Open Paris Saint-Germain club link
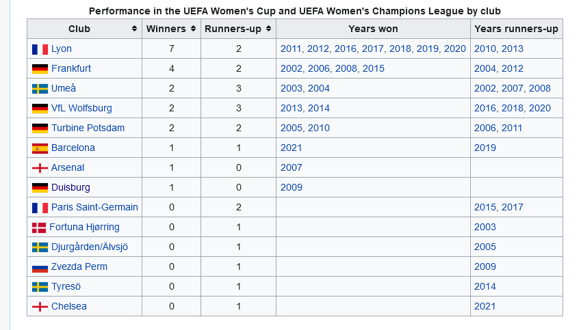This screenshot has height=330, width=581. click(x=94, y=207)
